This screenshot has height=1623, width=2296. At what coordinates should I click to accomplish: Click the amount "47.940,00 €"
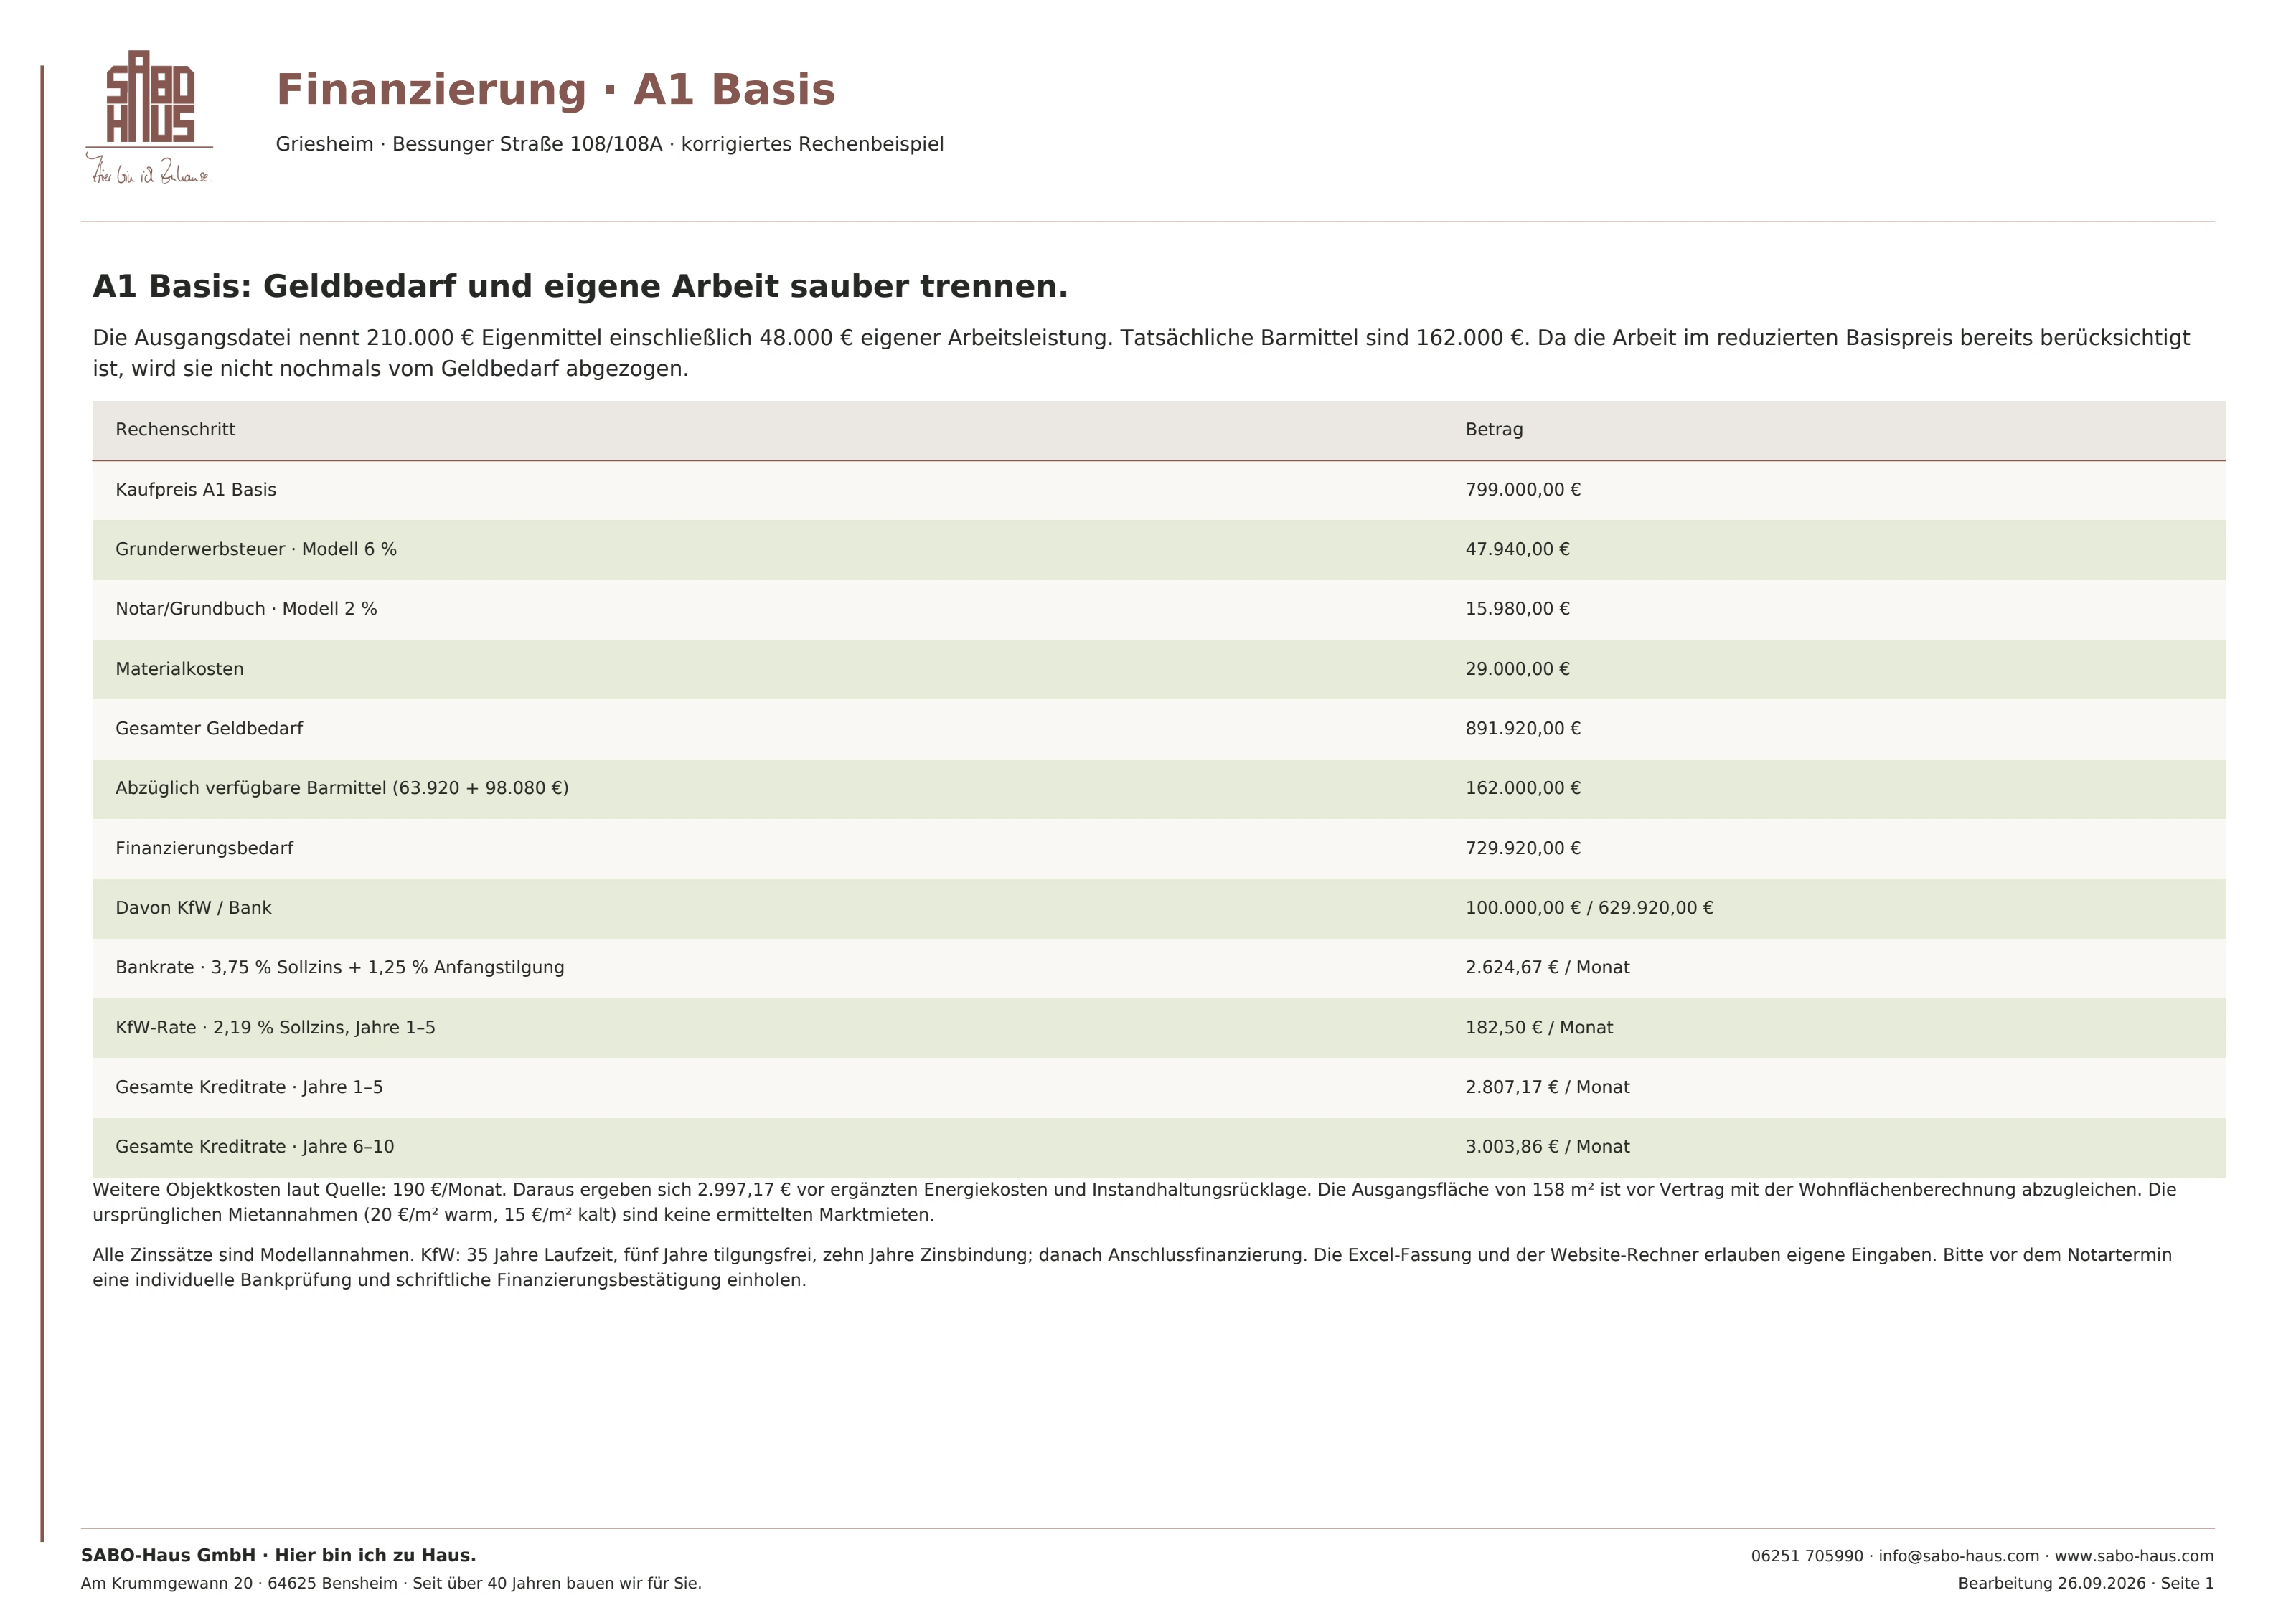click(1517, 549)
